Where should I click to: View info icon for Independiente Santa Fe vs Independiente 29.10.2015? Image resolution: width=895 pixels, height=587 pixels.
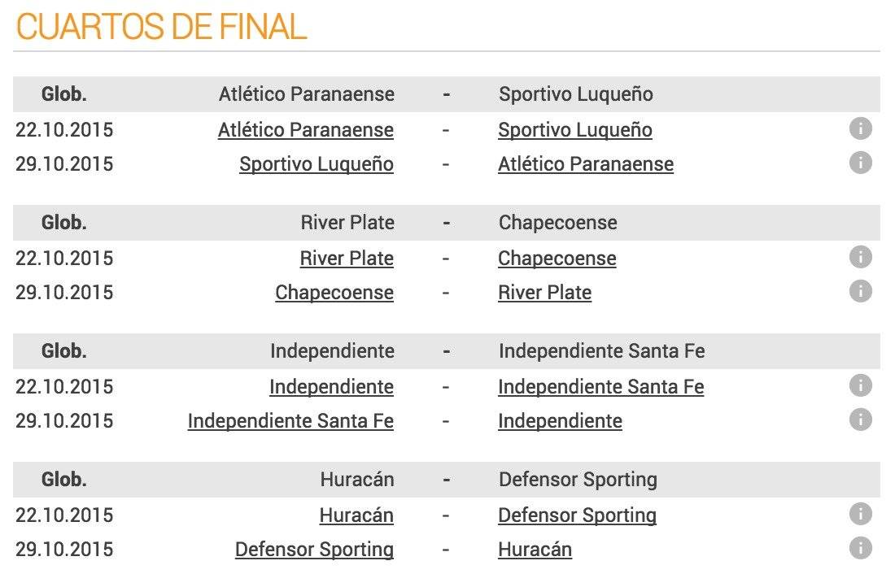click(x=860, y=420)
